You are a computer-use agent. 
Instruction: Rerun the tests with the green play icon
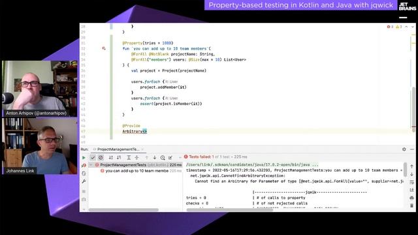(x=84, y=158)
